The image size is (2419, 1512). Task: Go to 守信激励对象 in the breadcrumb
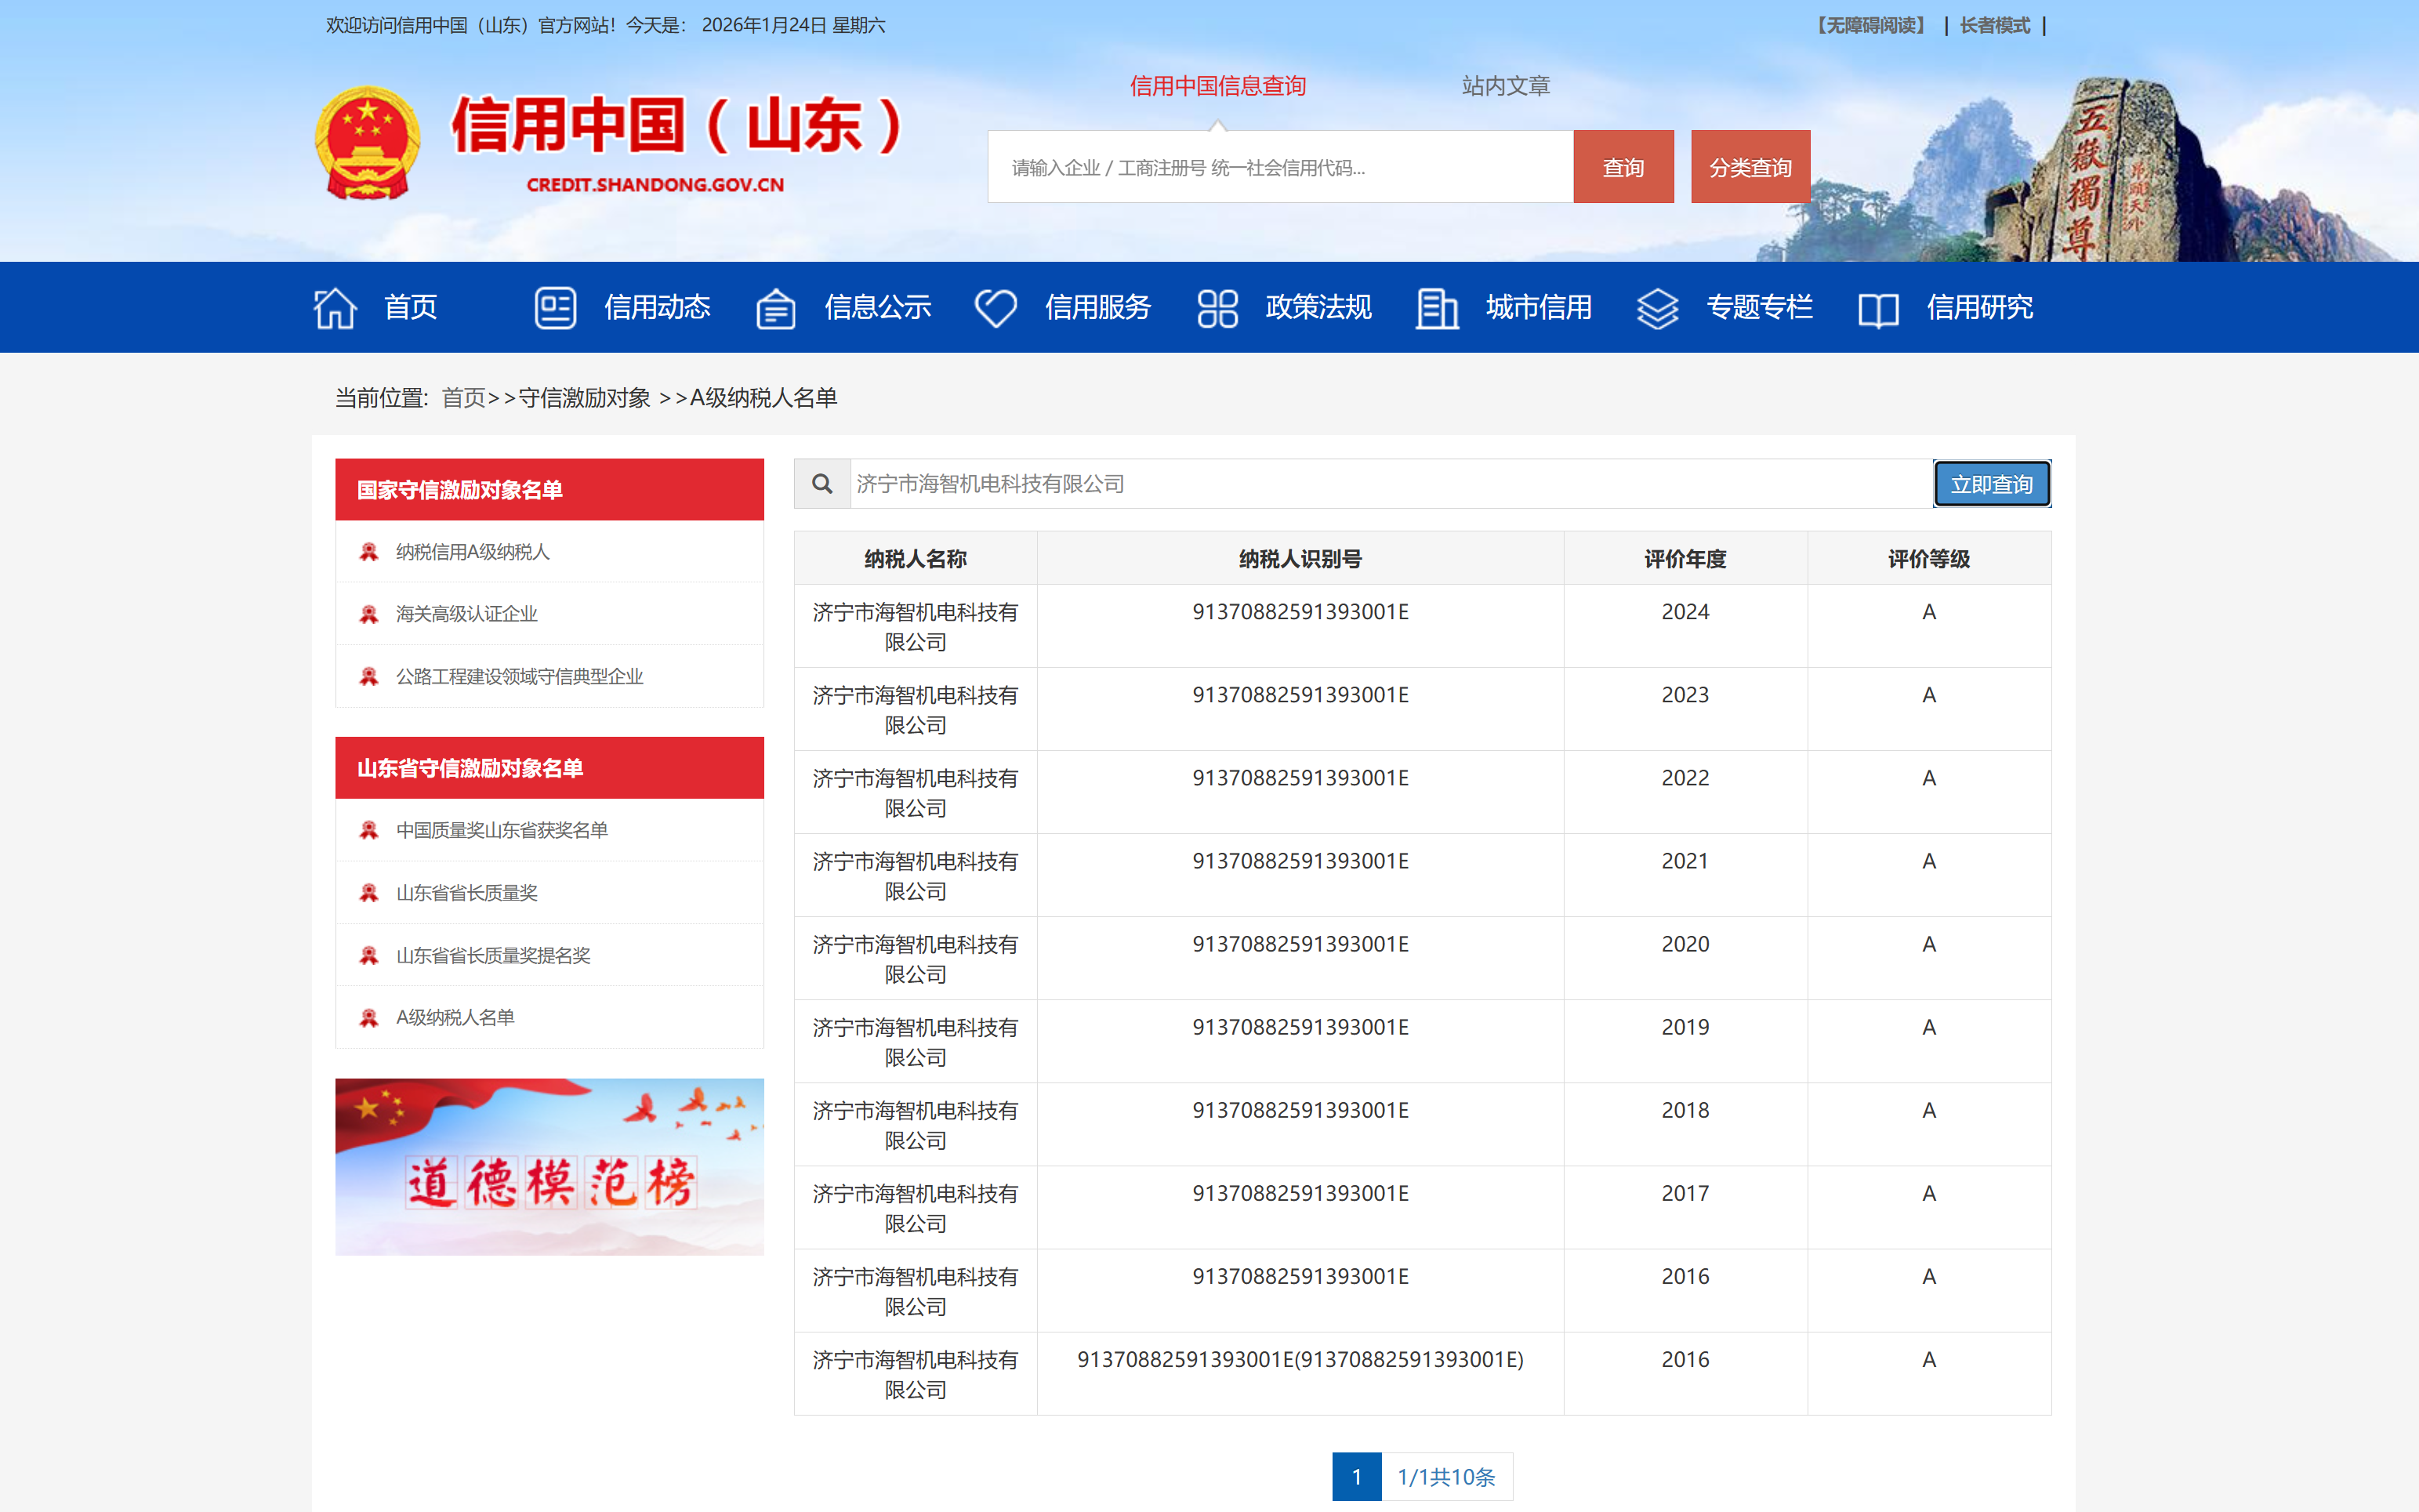(x=584, y=398)
